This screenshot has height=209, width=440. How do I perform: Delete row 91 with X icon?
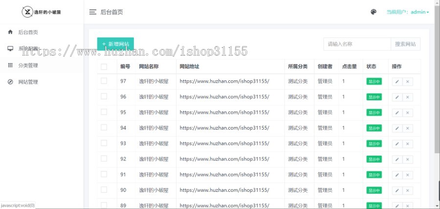408,175
